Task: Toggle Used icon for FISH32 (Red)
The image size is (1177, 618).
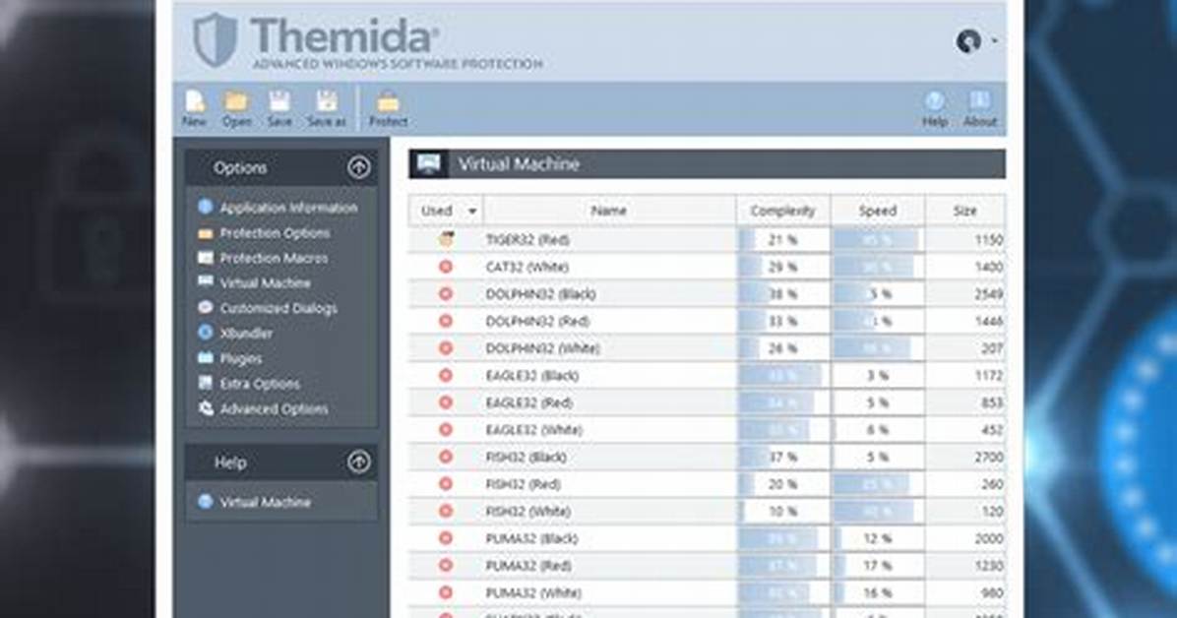Action: click(x=446, y=483)
